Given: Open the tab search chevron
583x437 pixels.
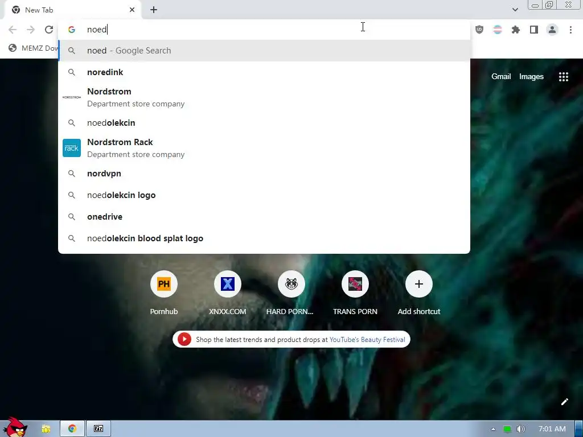Looking at the screenshot, I should click(x=515, y=10).
